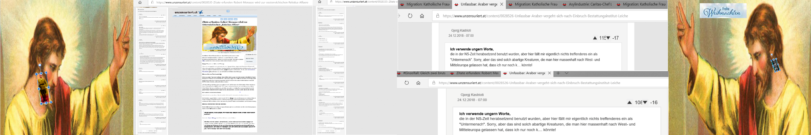This screenshot has width=811, height=135.
Task: Close the upper Unfassbar: Araber tab
Action: [502, 4]
